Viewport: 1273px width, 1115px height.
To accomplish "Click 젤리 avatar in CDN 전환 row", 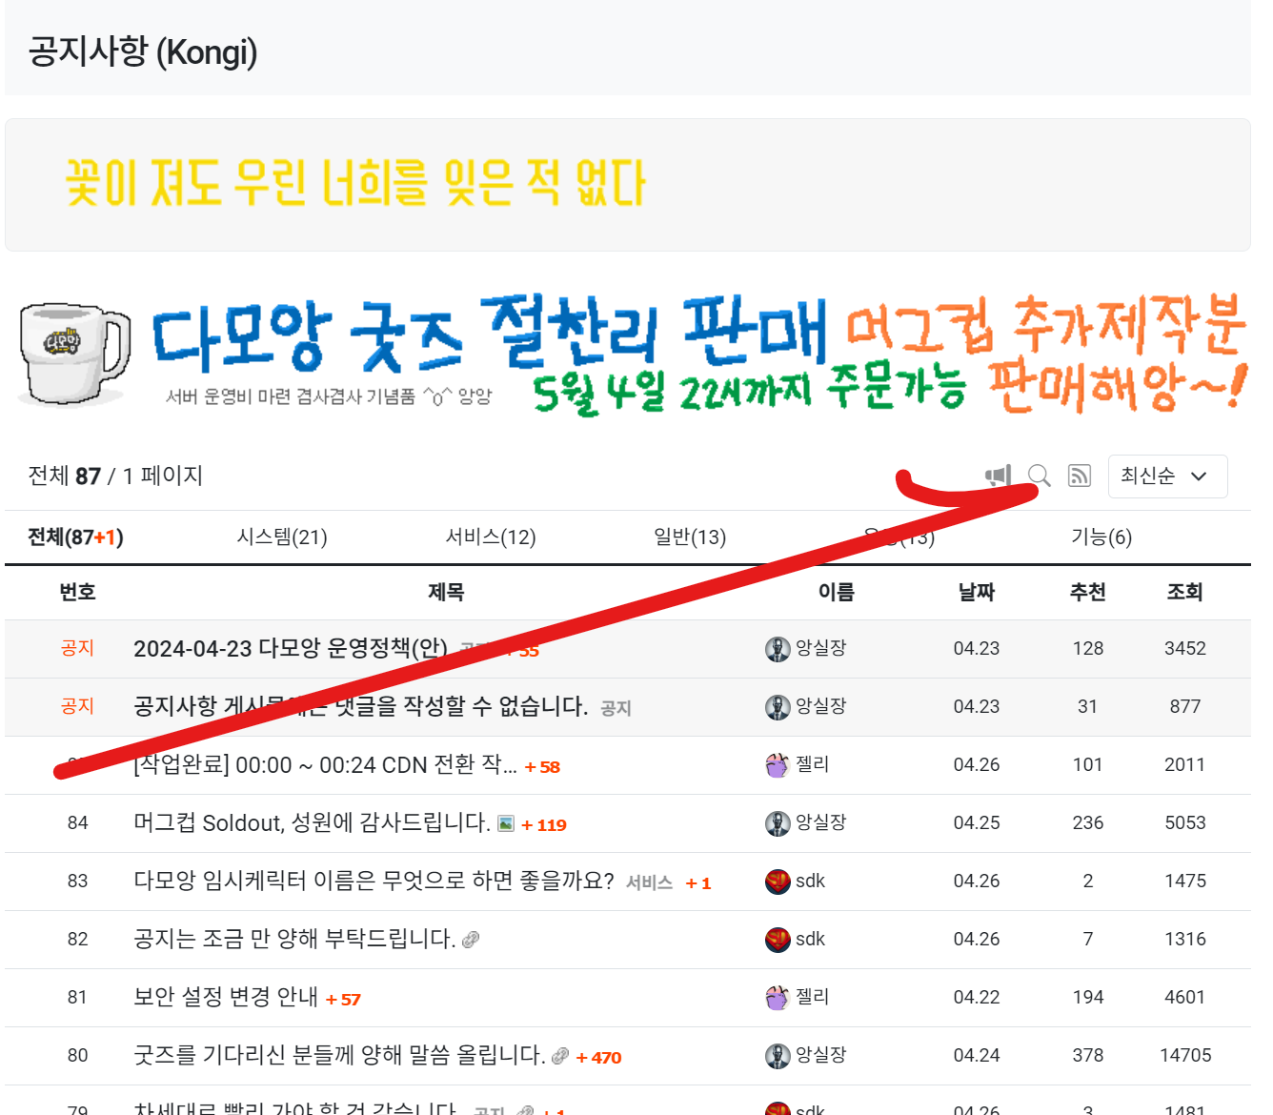I will point(778,765).
